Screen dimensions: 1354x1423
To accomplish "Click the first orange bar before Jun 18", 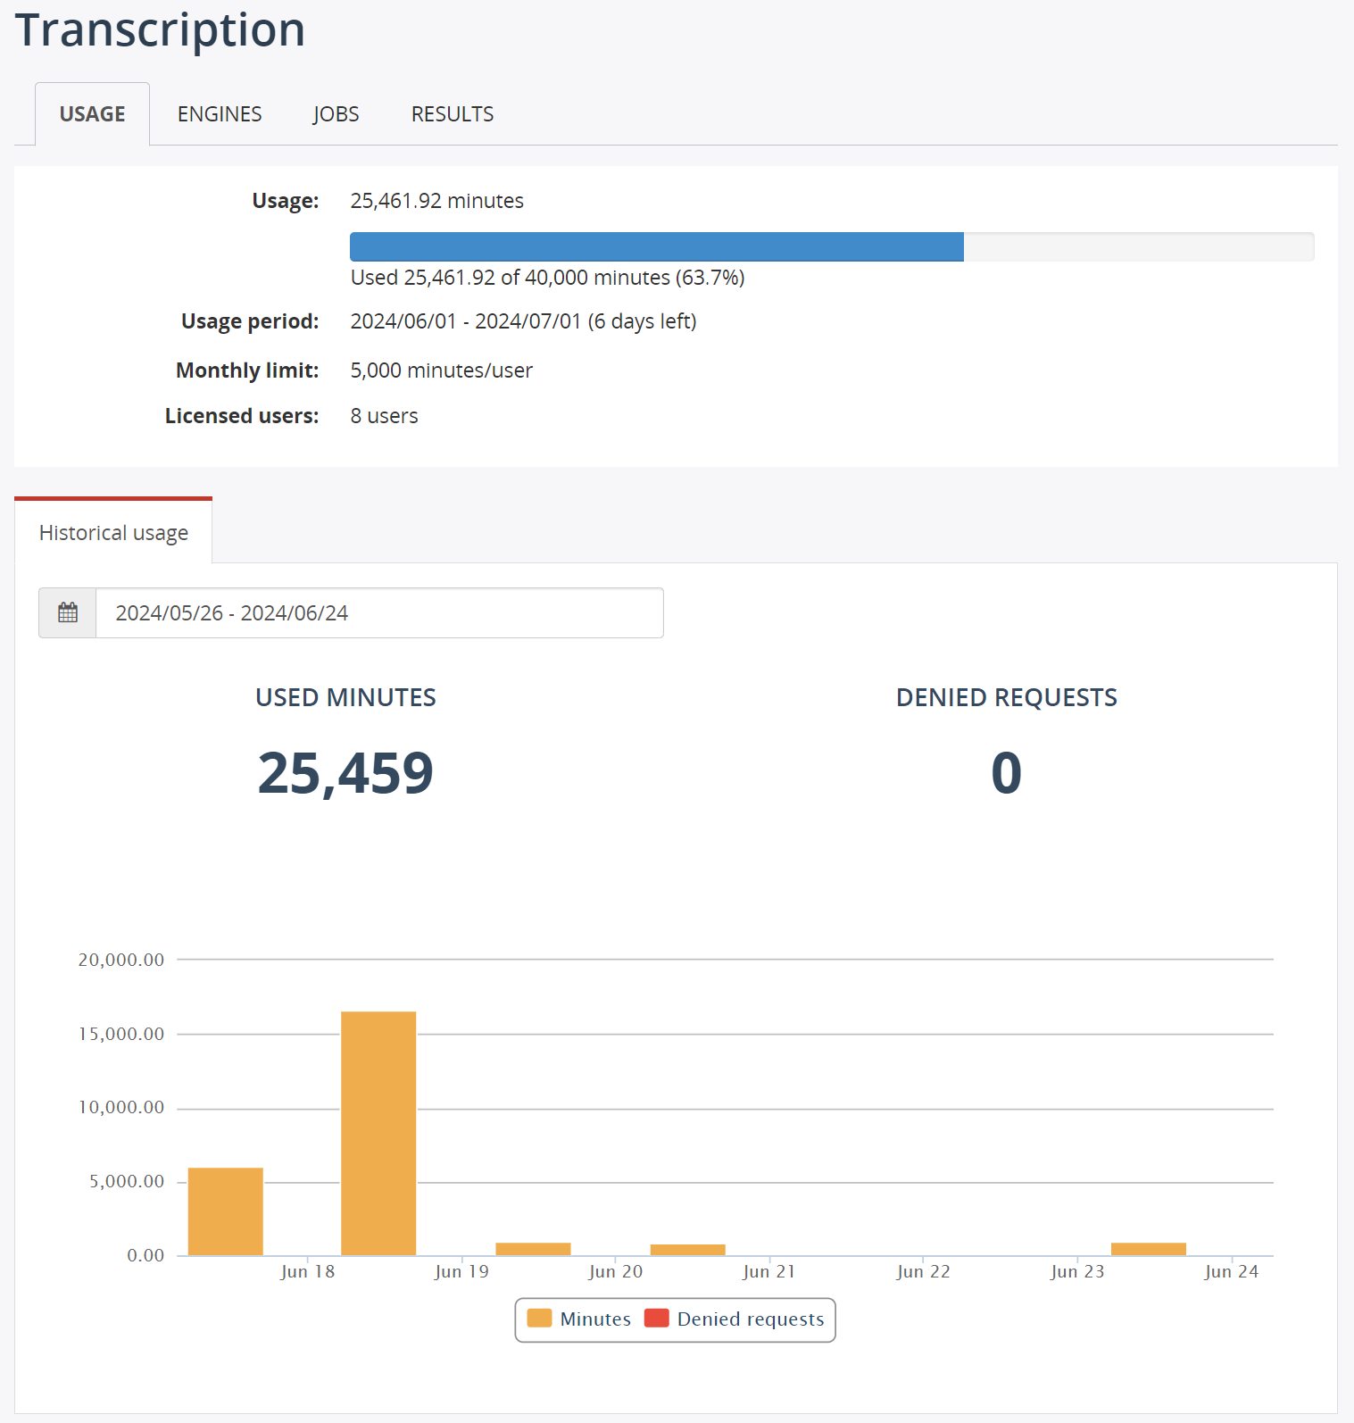I will pyautogui.click(x=226, y=1211).
